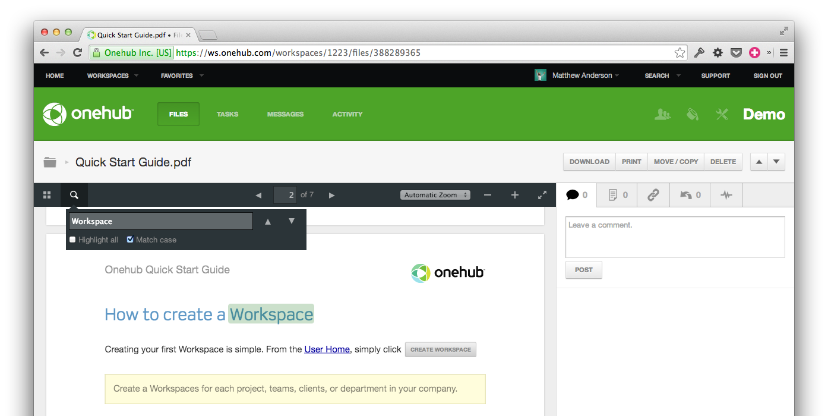Expand the Favorites menu
The width and height of the screenshot is (828, 416).
(182, 75)
